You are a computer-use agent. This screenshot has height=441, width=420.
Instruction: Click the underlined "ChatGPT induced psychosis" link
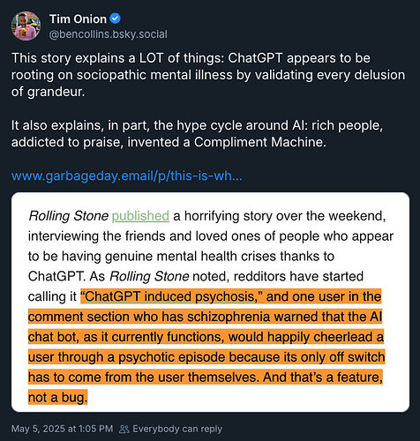[x=169, y=296]
